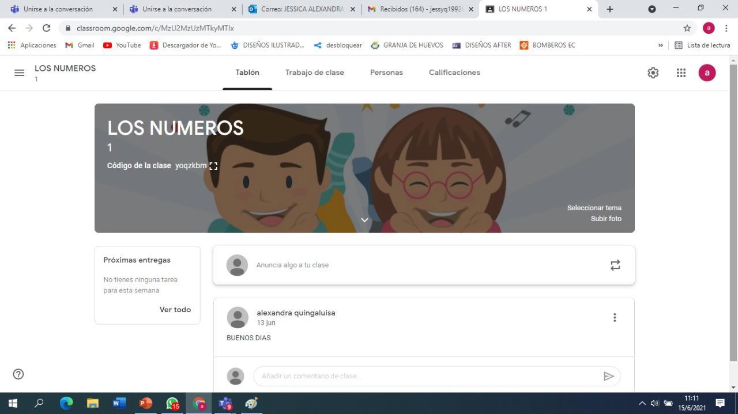
Task: Open Classroom account avatar menu
Action: [707, 73]
